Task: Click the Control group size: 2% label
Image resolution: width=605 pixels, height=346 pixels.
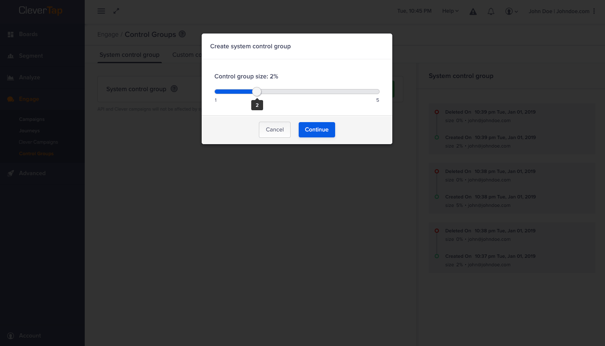Action: [x=246, y=77]
